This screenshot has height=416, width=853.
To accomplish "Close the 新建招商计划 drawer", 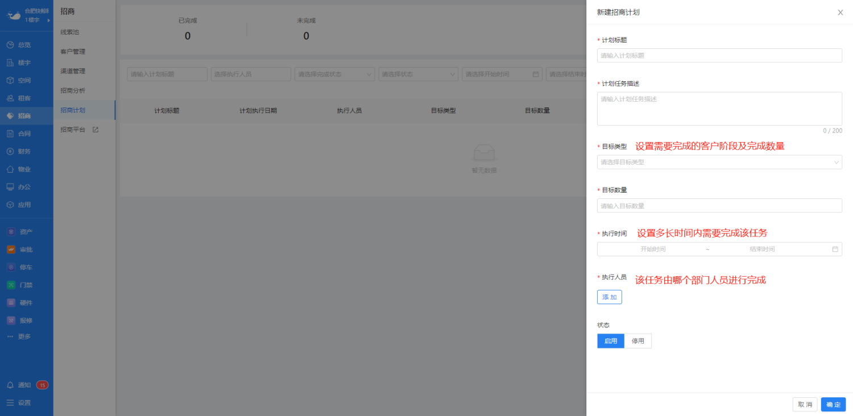I will pos(840,13).
